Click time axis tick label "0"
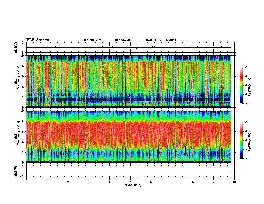Screen dimensions: 264x204 26,182
